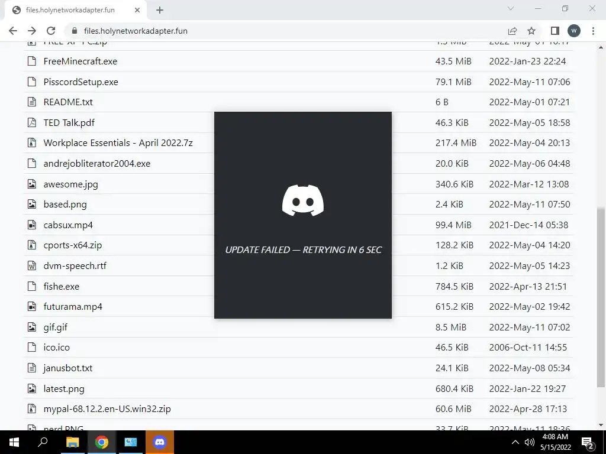This screenshot has width=606, height=454.
Task: Click the cabsux.mp4 video file icon
Action: pos(32,225)
